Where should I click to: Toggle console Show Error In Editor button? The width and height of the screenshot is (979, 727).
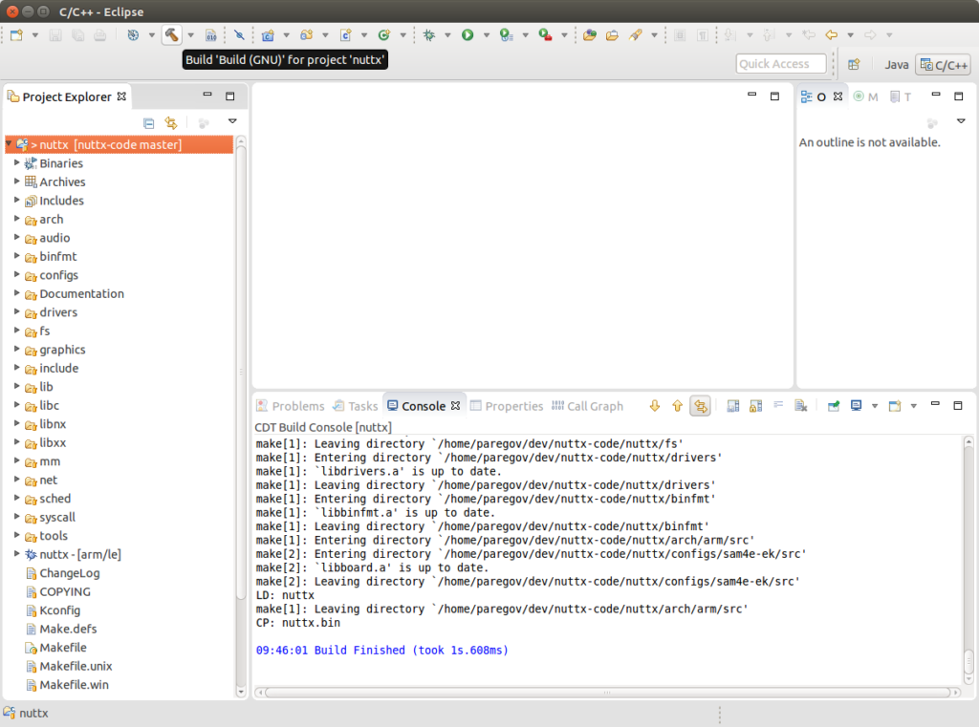[701, 406]
